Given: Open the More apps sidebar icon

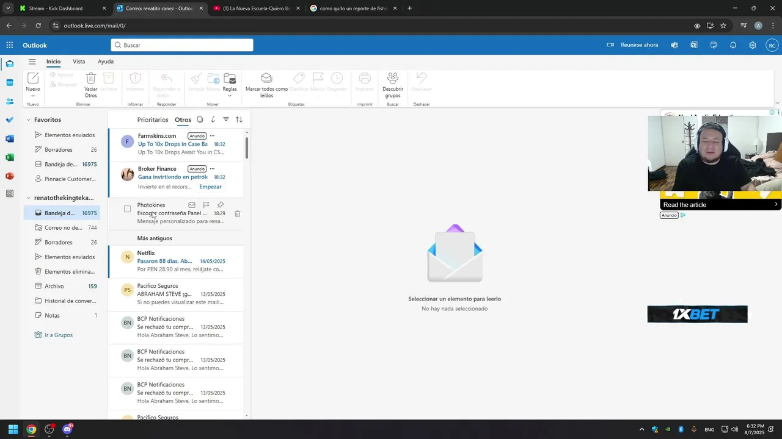Looking at the screenshot, I should [x=10, y=194].
